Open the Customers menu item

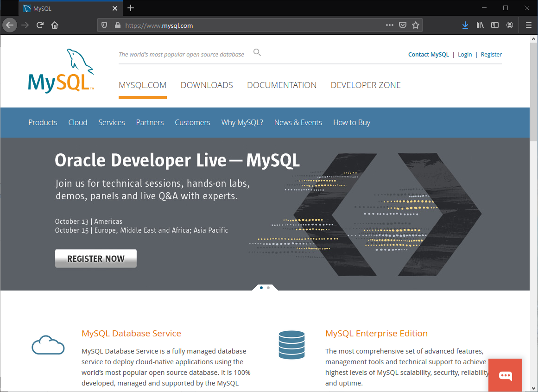pyautogui.click(x=192, y=122)
